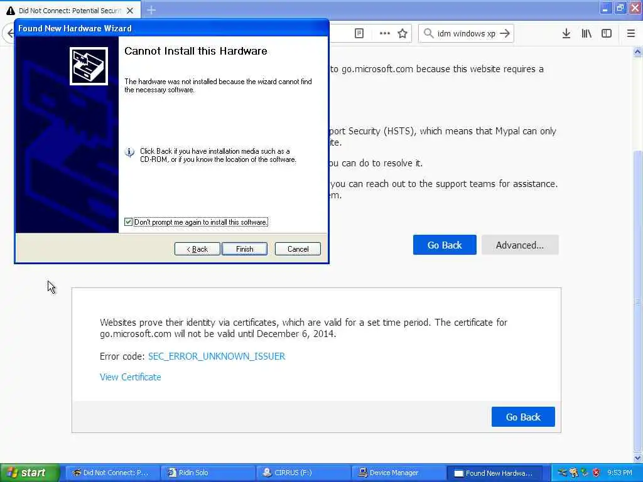Click third system tray icon
This screenshot has width=643, height=482.
(x=585, y=473)
